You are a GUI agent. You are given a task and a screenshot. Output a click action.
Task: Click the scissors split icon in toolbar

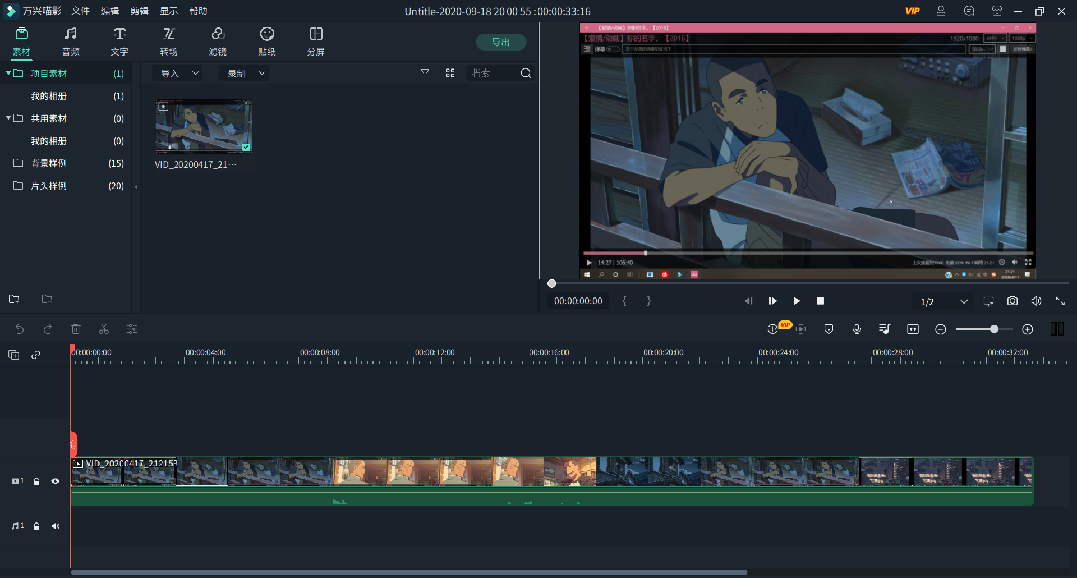coord(104,329)
